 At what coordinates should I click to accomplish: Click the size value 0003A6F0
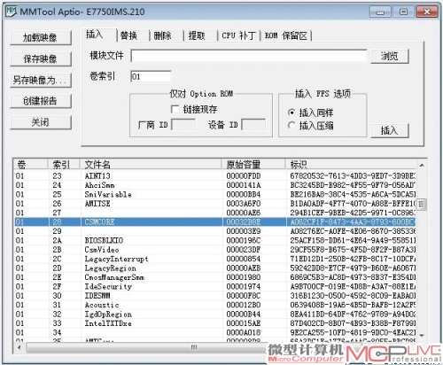244,204
